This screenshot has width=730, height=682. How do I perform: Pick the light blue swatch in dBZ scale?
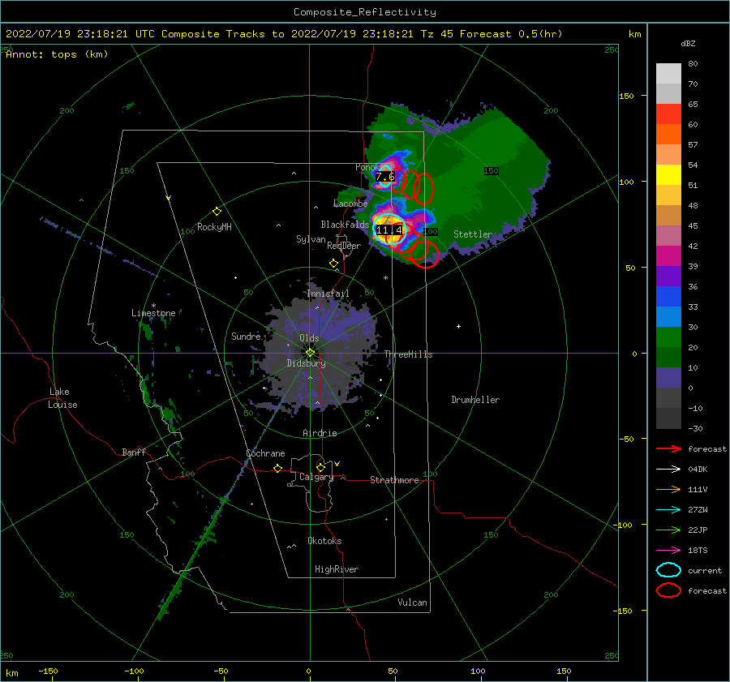pos(668,317)
